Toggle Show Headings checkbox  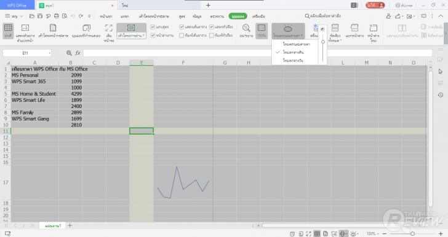[212, 27]
